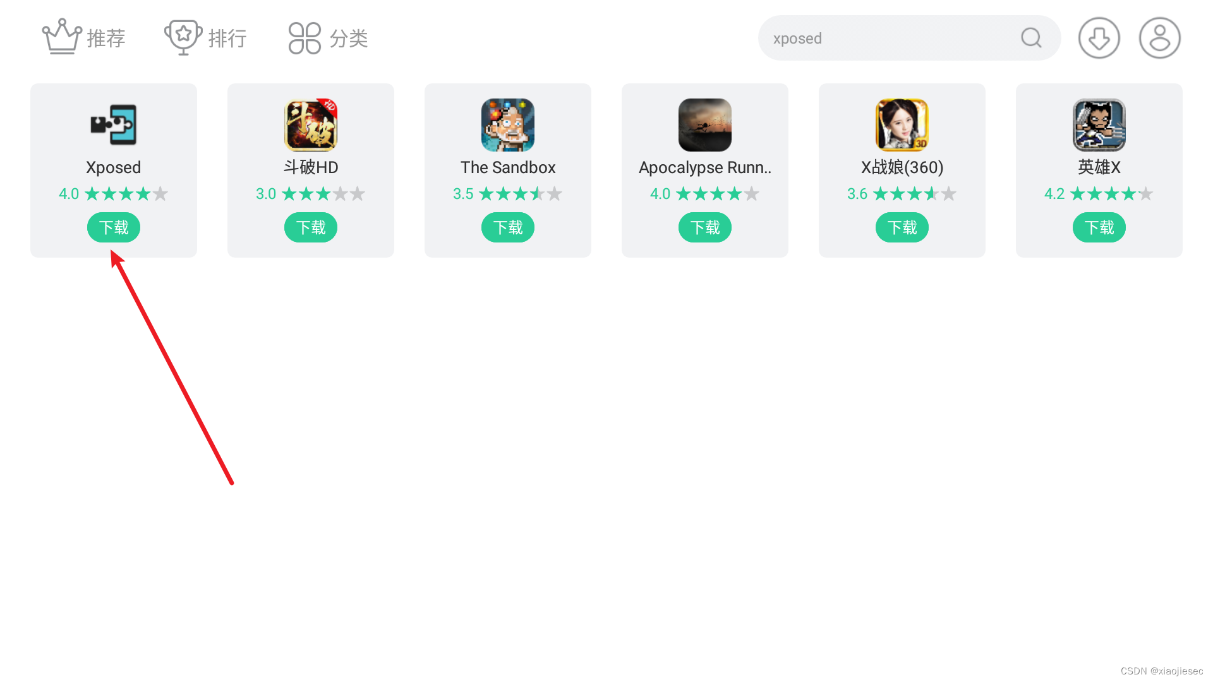Download 英雄X game
The image size is (1213, 682).
coord(1099,227)
